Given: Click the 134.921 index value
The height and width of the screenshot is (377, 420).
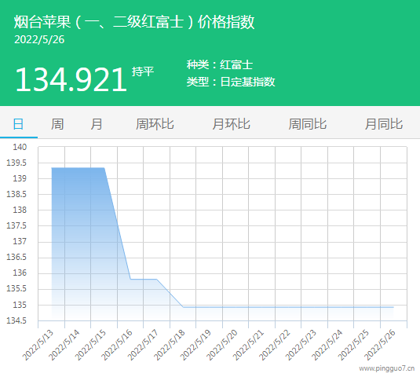Looking at the screenshot, I should [71, 79].
